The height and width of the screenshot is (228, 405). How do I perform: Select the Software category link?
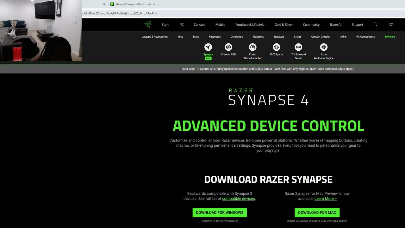tap(390, 37)
